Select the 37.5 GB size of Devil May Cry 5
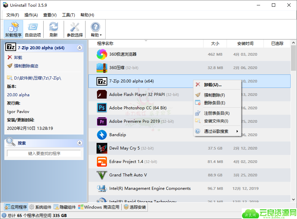Image resolution: width=297 pixels, height=219 pixels. pos(215,148)
